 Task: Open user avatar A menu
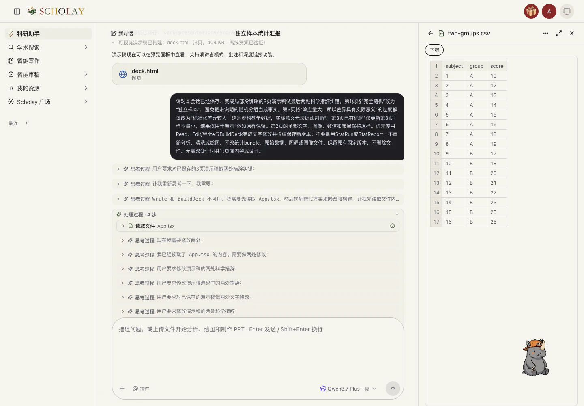pyautogui.click(x=549, y=11)
